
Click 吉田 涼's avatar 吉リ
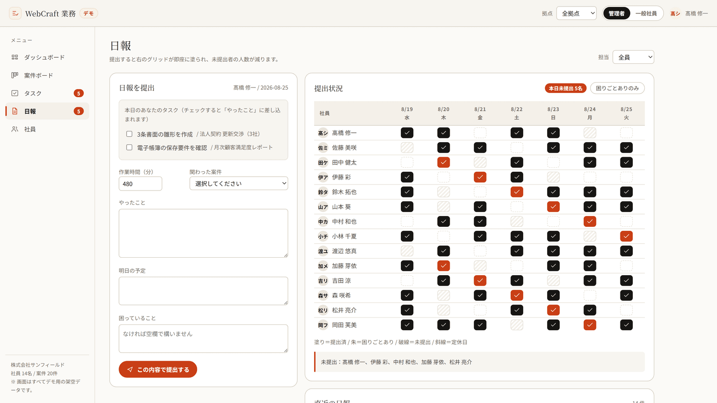point(323,281)
